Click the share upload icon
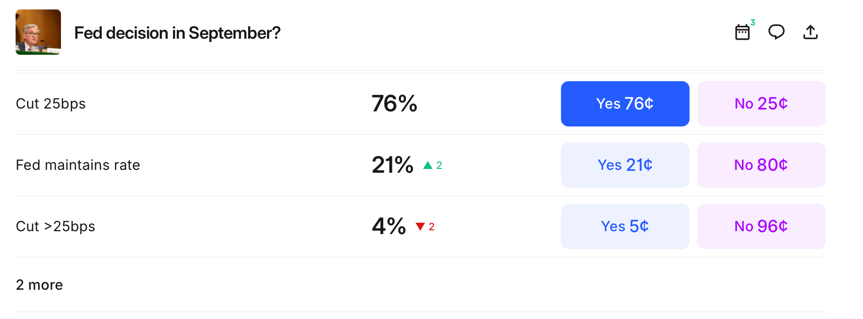863x319 pixels. [x=810, y=32]
